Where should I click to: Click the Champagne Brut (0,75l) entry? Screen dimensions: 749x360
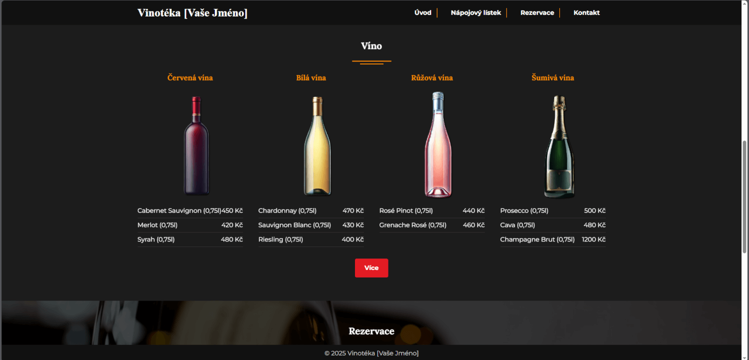537,240
